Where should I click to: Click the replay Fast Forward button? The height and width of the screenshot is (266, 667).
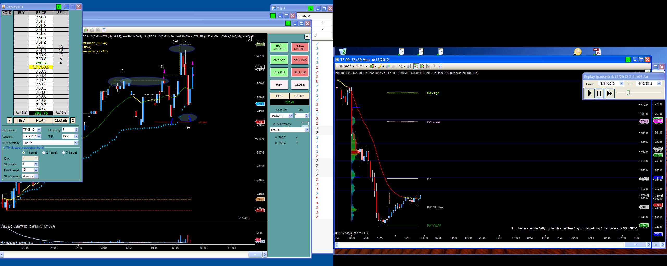[609, 94]
